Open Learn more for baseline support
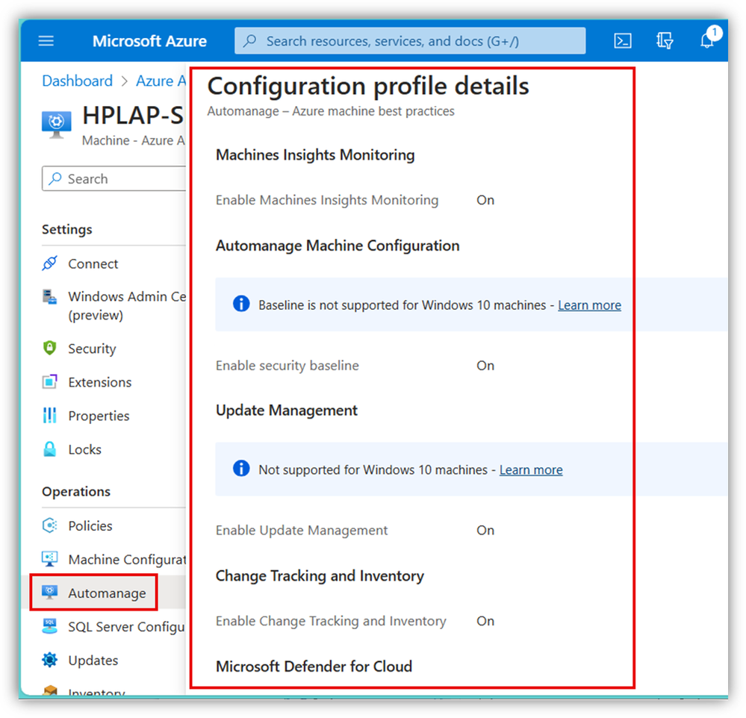The image size is (746, 718). [589, 305]
